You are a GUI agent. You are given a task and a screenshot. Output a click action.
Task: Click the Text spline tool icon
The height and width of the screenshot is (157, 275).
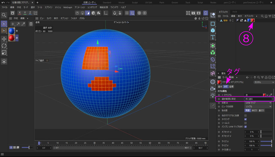click(213, 37)
